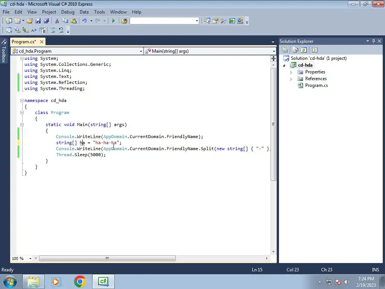Open the Undo history dropdown arrow

[x=91, y=21]
